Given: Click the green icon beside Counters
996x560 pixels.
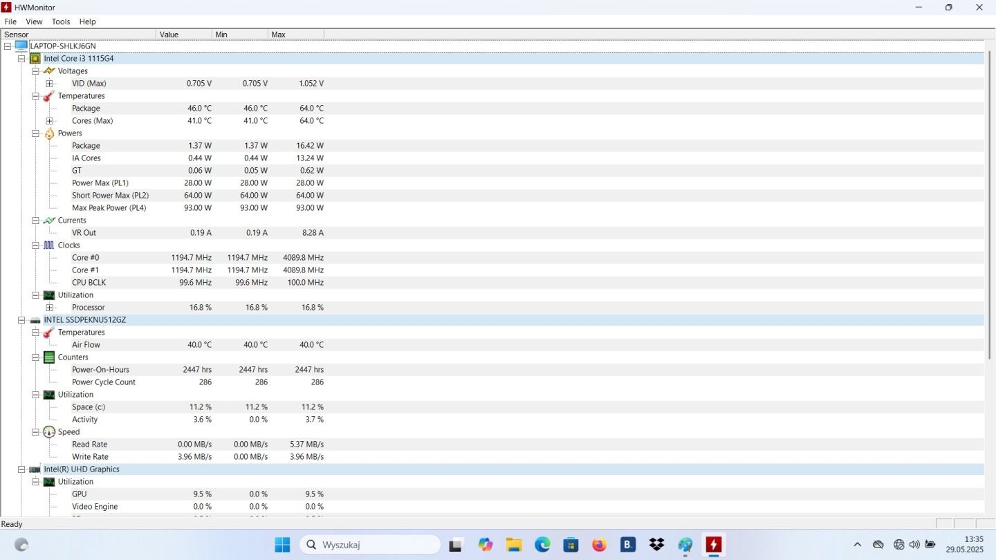Looking at the screenshot, I should [49, 357].
